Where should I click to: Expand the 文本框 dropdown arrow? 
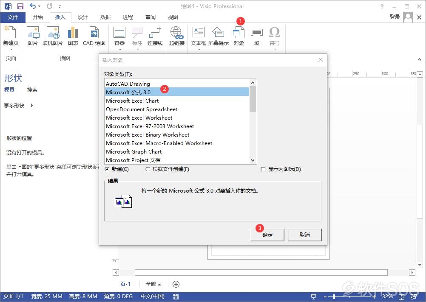[199, 49]
